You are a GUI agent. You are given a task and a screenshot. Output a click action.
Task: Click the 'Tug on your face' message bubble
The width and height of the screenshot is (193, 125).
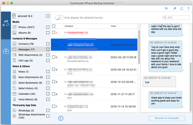point(165,56)
